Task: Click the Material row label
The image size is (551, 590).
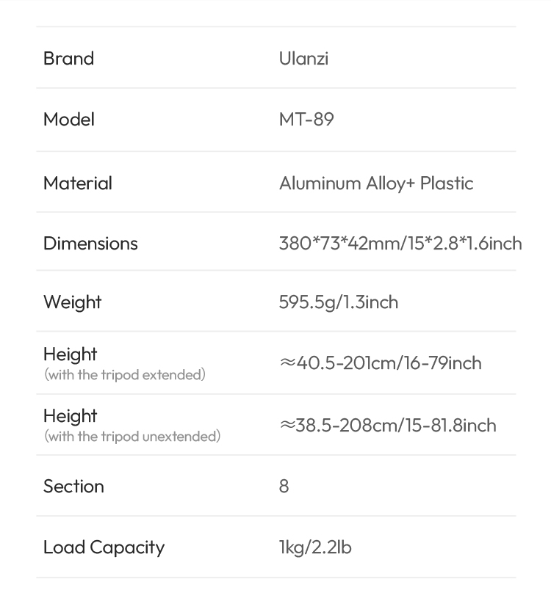Action: tap(78, 183)
